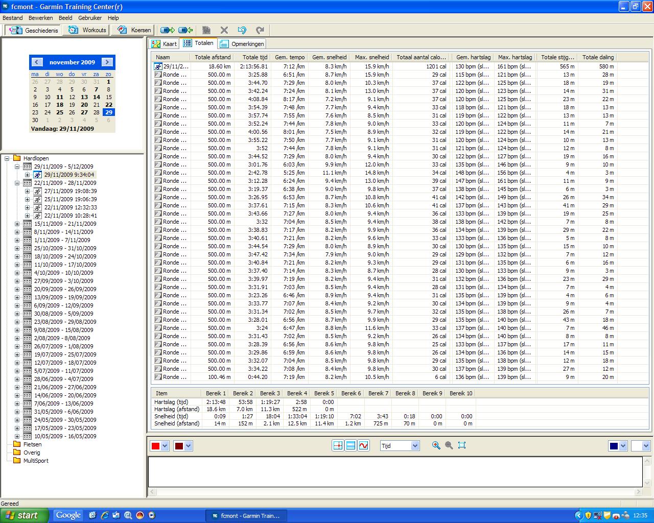Image resolution: width=654 pixels, height=523 pixels.
Task: Open the Beeld menu
Action: point(65,18)
